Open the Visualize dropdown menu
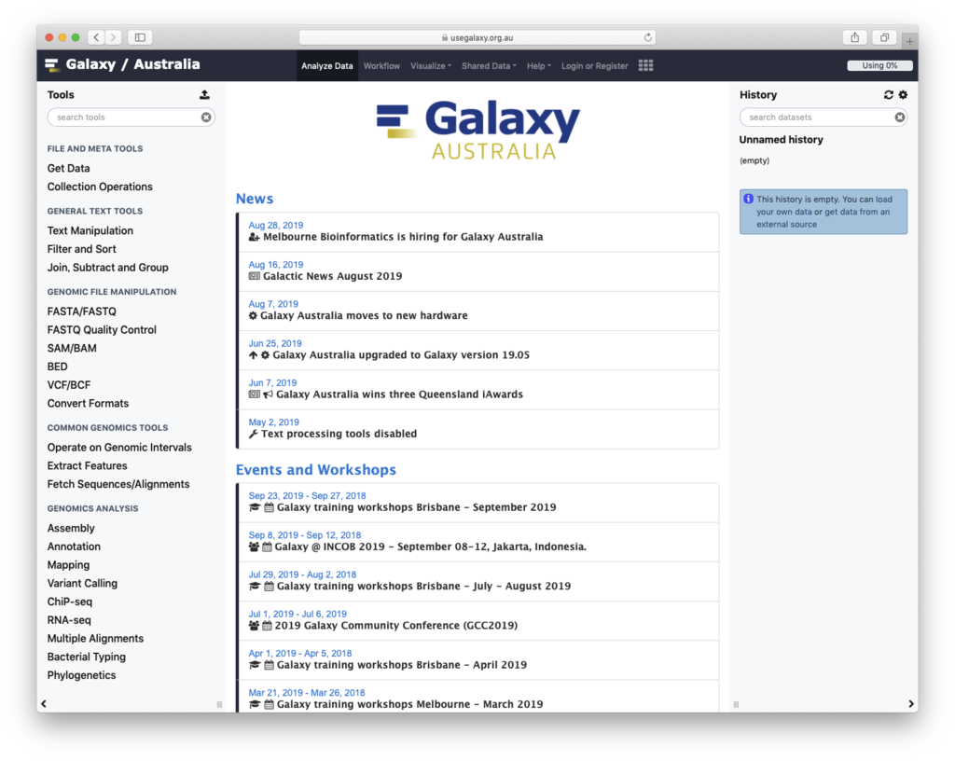Image resolution: width=955 pixels, height=761 pixels. 431,66
